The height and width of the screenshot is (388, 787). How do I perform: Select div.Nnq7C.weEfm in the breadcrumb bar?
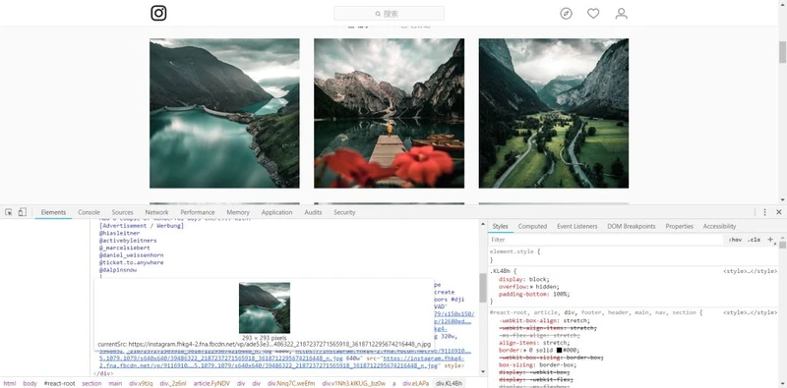(291, 383)
